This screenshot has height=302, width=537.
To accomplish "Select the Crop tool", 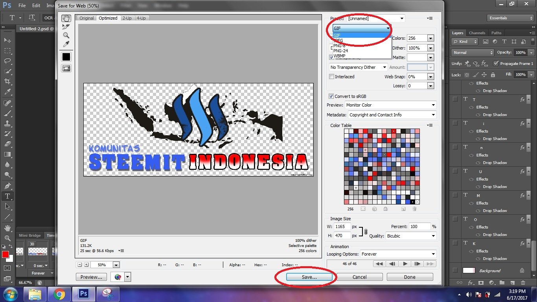I will [7, 81].
